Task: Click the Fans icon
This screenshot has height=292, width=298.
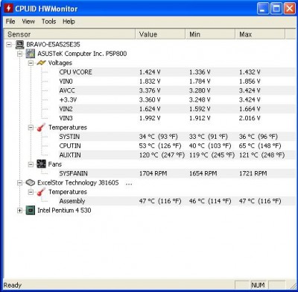Action: (x=41, y=164)
